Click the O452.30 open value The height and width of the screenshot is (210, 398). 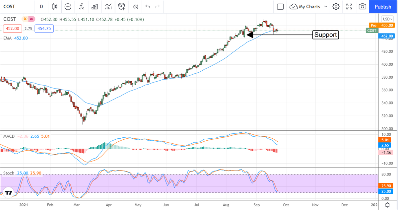point(50,20)
